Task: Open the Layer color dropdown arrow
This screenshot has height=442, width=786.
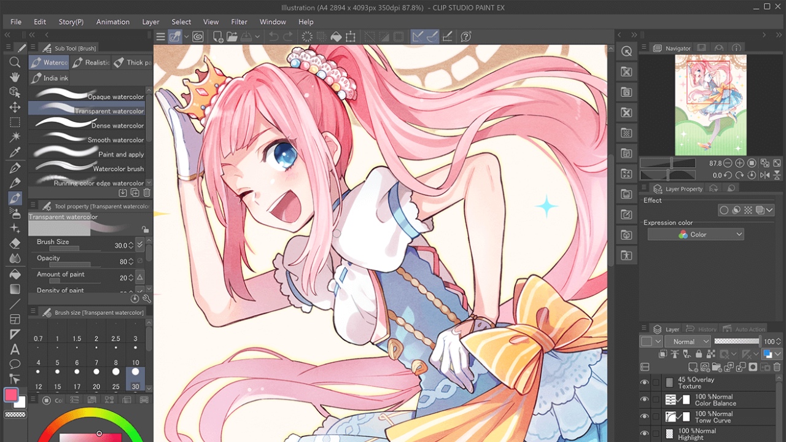Action: (x=777, y=354)
